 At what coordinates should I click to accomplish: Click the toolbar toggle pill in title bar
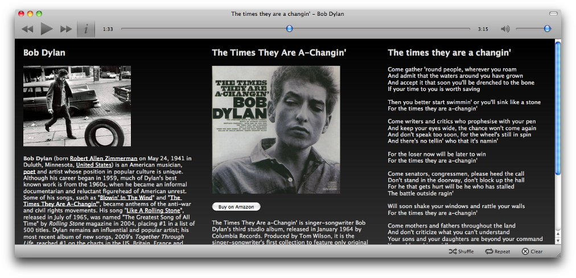[x=553, y=14]
